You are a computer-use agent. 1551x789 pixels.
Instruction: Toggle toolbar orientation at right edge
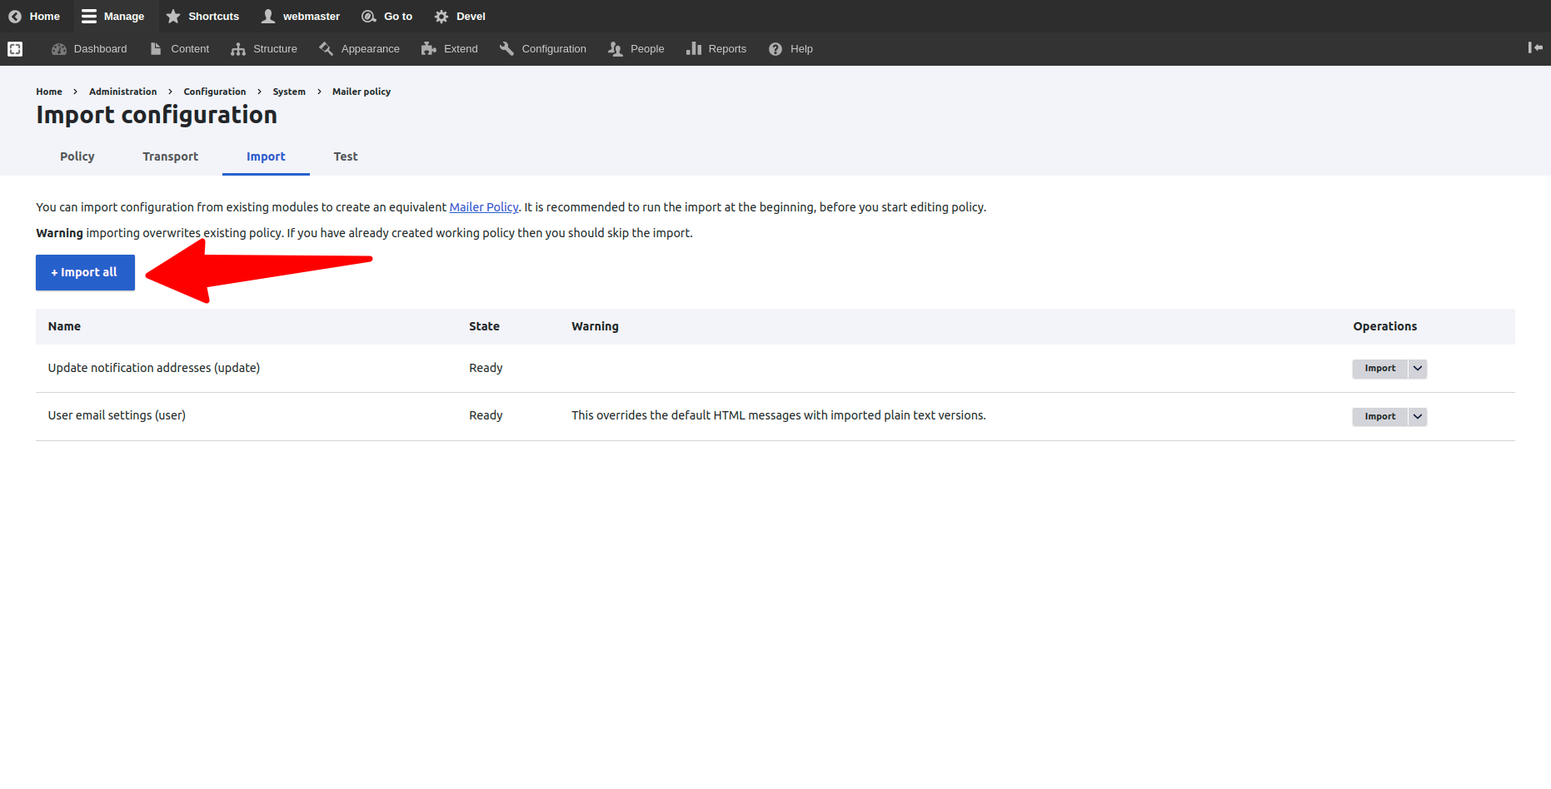1534,48
